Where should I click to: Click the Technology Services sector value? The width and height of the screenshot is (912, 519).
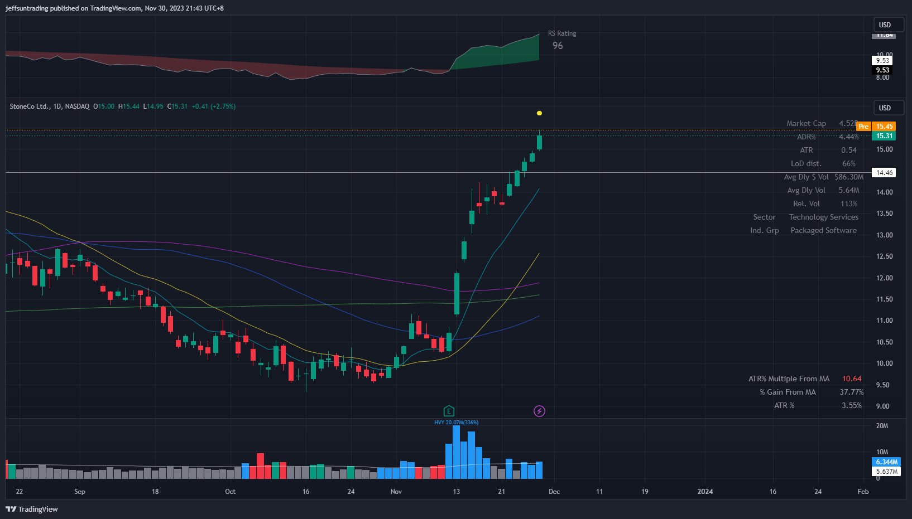pyautogui.click(x=824, y=217)
